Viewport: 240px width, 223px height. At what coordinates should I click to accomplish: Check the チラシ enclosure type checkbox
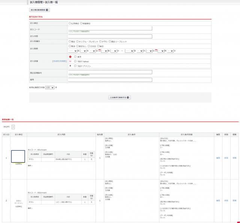click(x=100, y=41)
